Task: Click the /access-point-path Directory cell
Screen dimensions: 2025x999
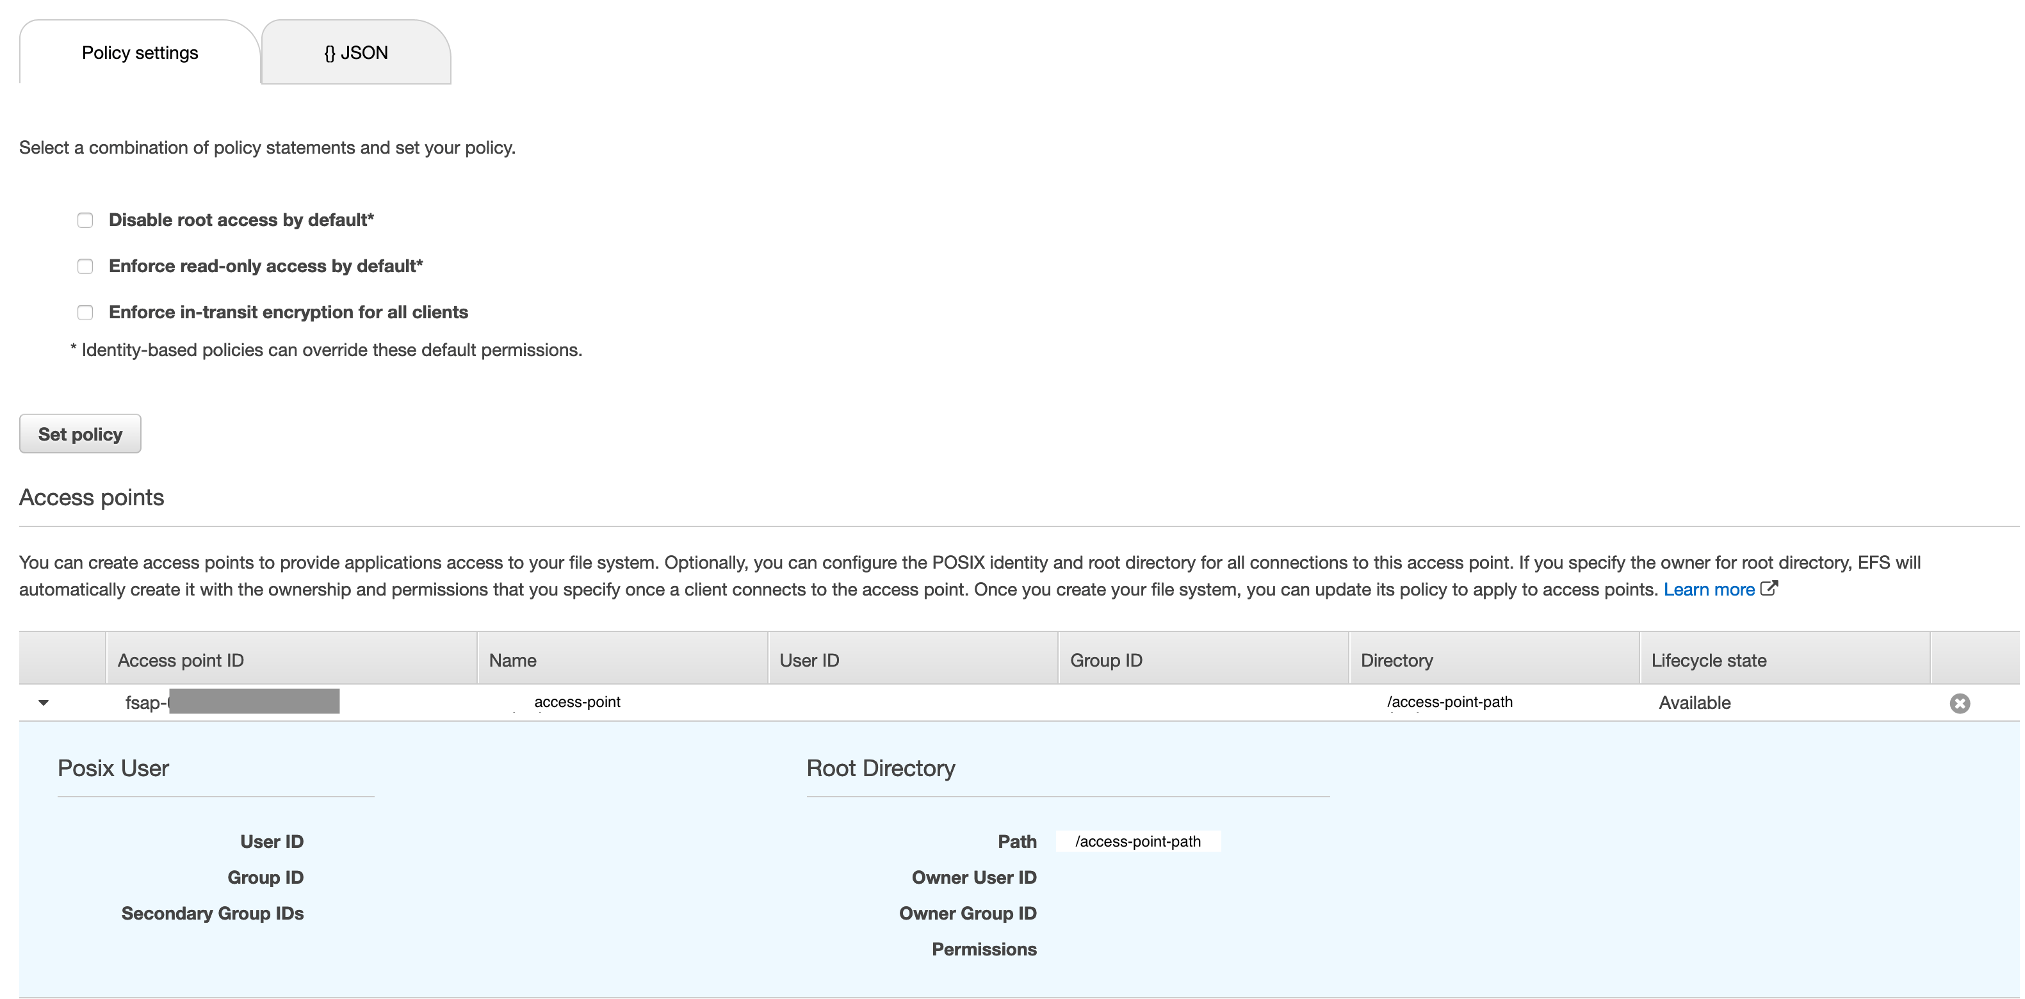Action: point(1451,702)
